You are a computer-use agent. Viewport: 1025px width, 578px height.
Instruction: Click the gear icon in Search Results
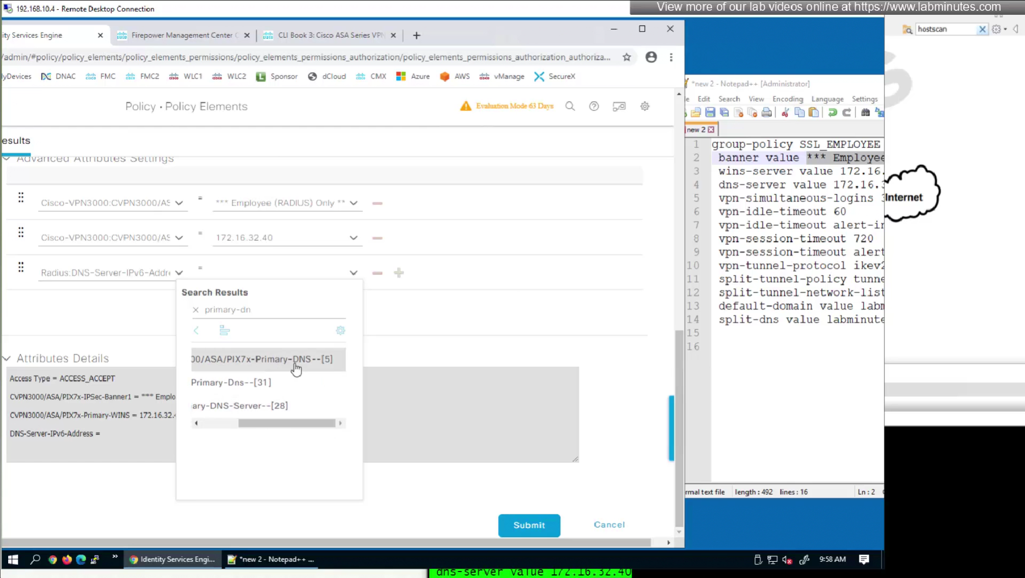[x=340, y=331]
